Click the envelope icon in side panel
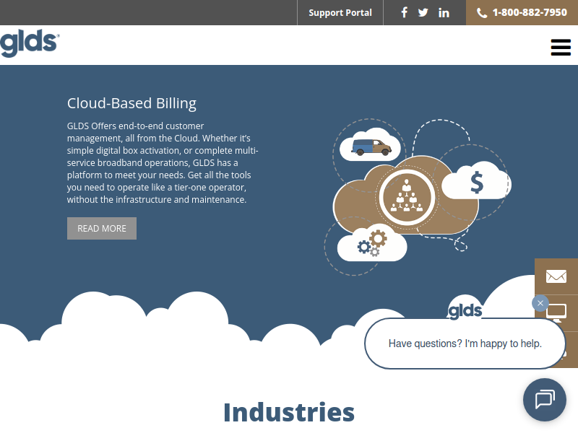The image size is (578, 433). 556,276
